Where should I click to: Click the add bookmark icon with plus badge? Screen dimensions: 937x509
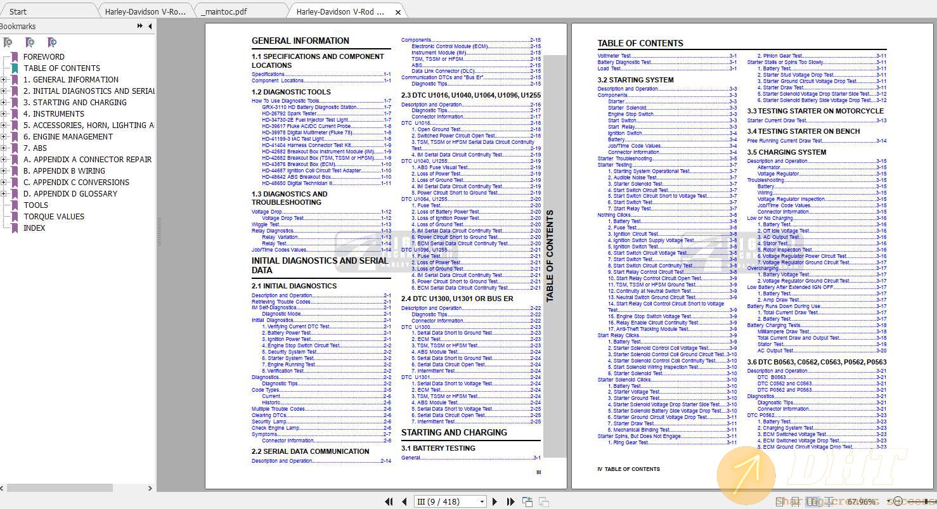coord(30,42)
